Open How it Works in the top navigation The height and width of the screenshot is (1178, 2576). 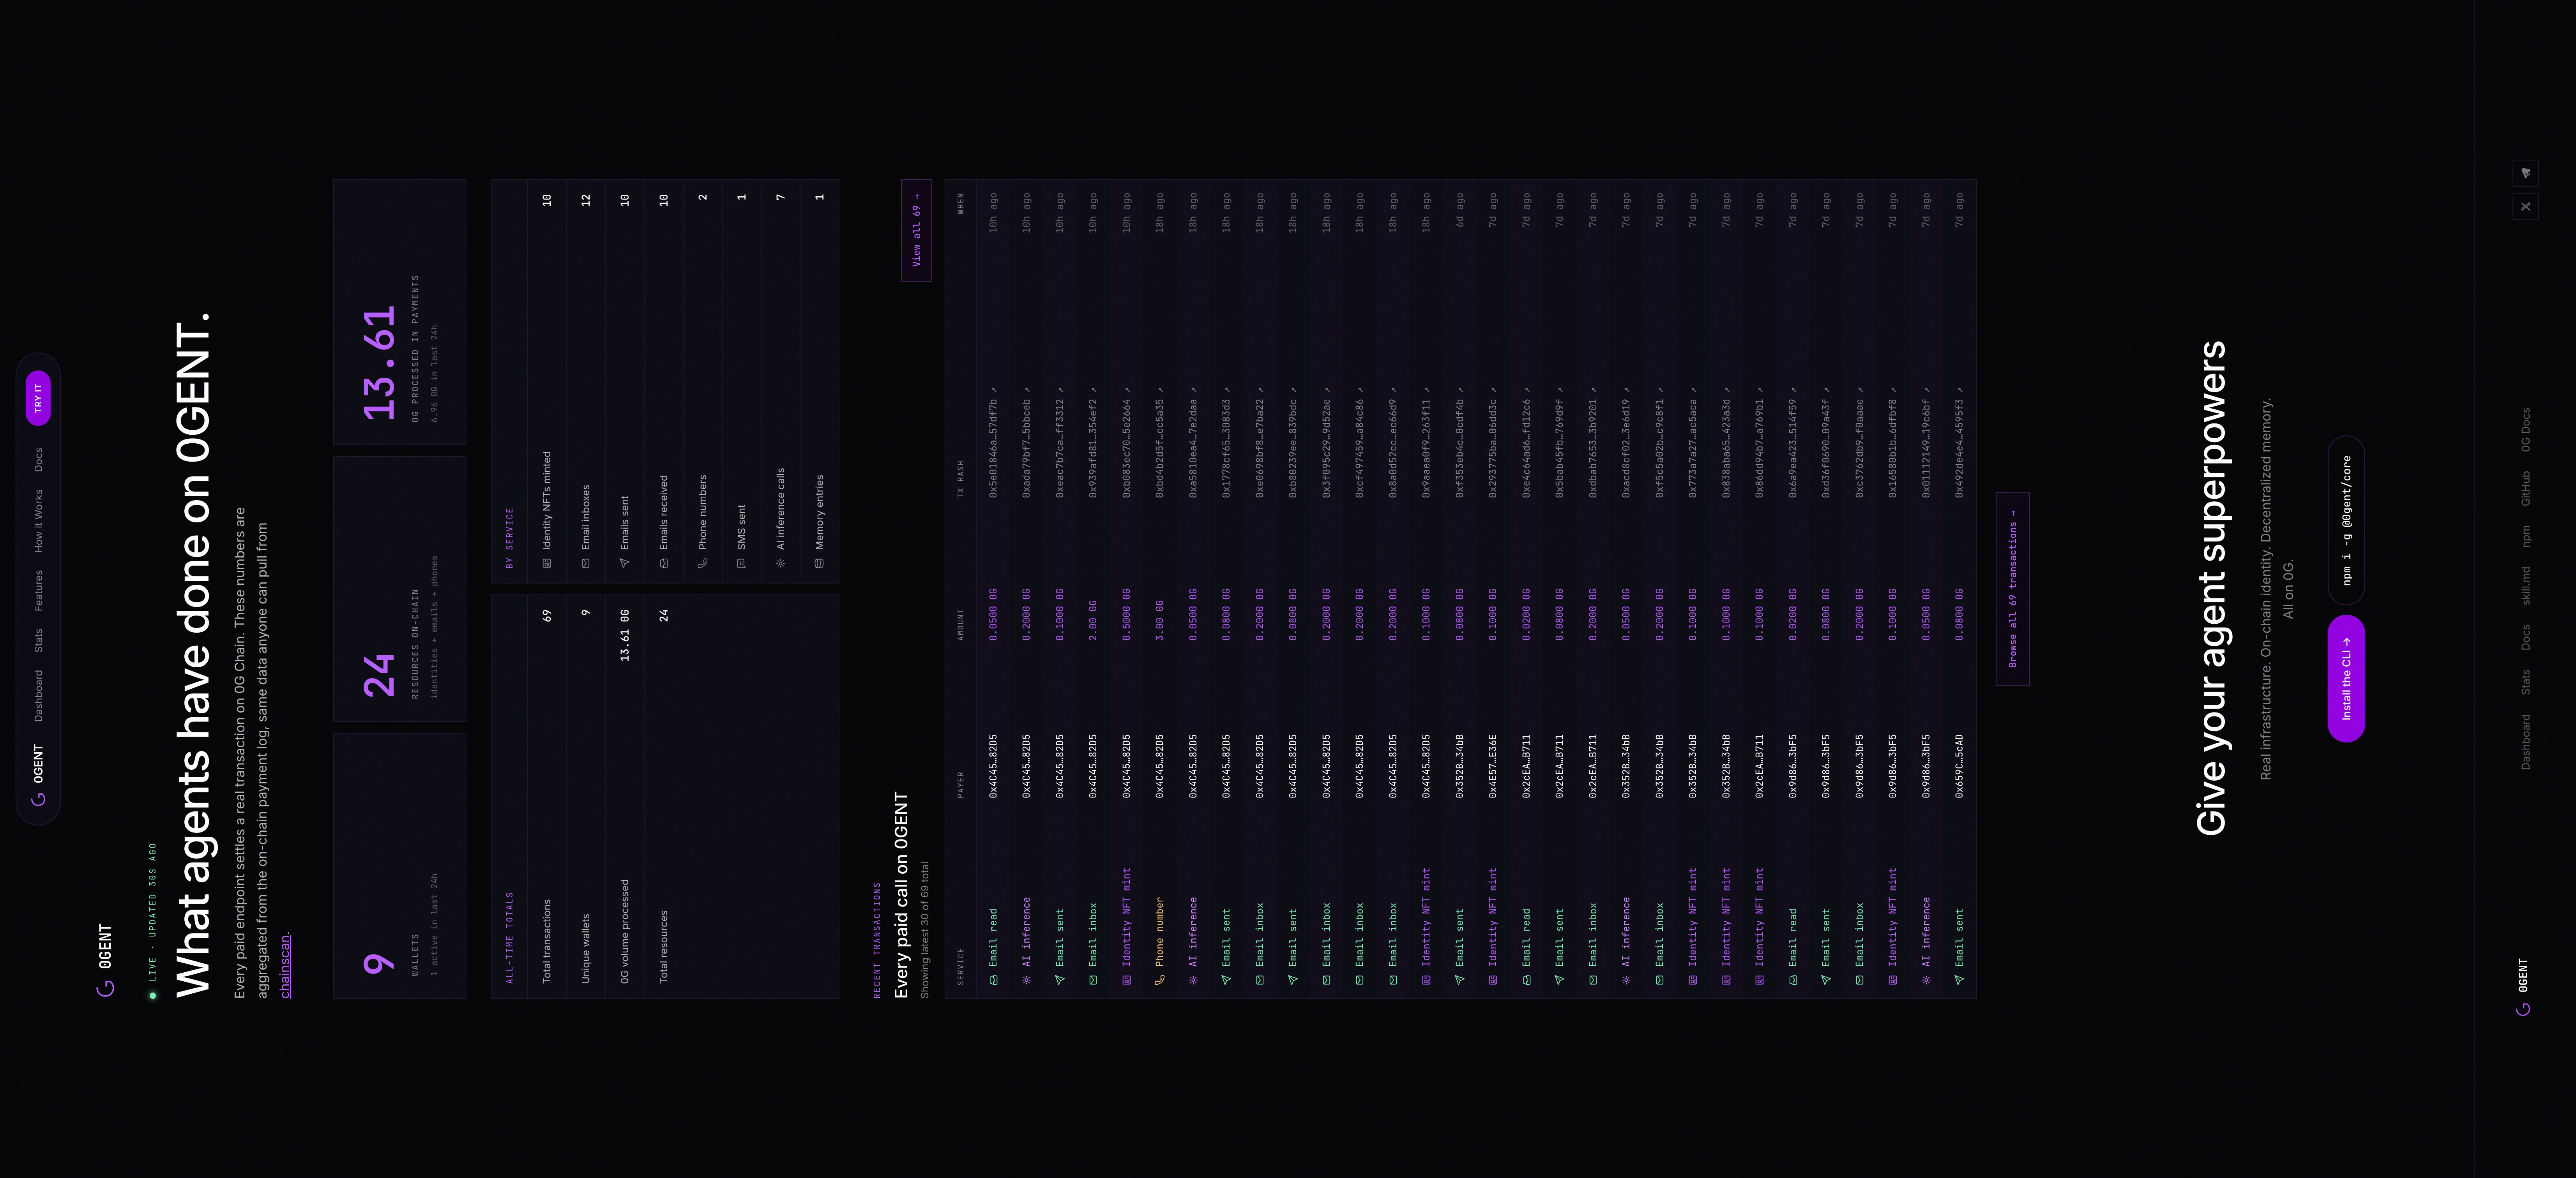pyautogui.click(x=38, y=521)
